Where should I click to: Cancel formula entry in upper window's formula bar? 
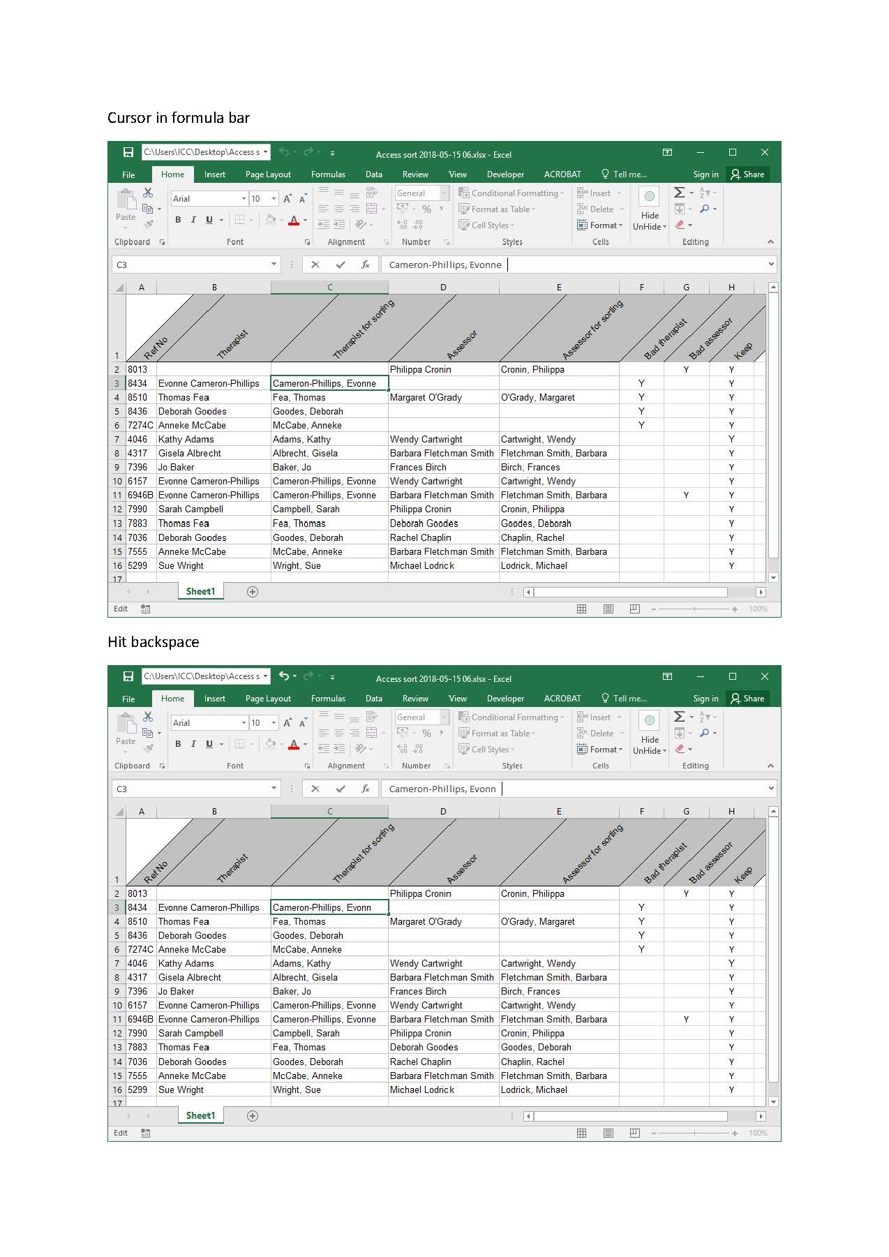[x=315, y=265]
